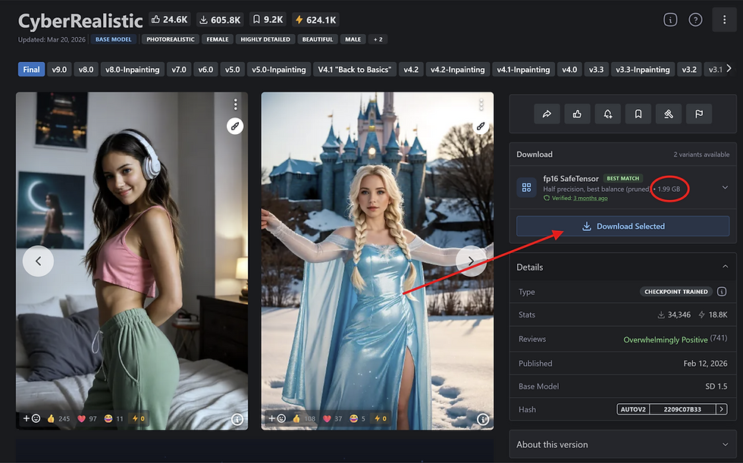Select the Final version tab

tap(31, 70)
